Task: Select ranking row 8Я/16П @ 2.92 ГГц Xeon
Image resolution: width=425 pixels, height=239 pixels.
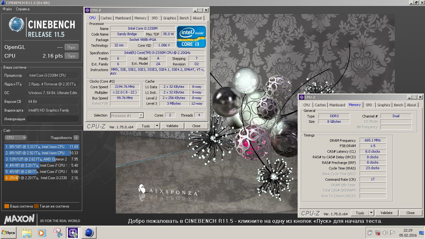Action: (x=42, y=153)
